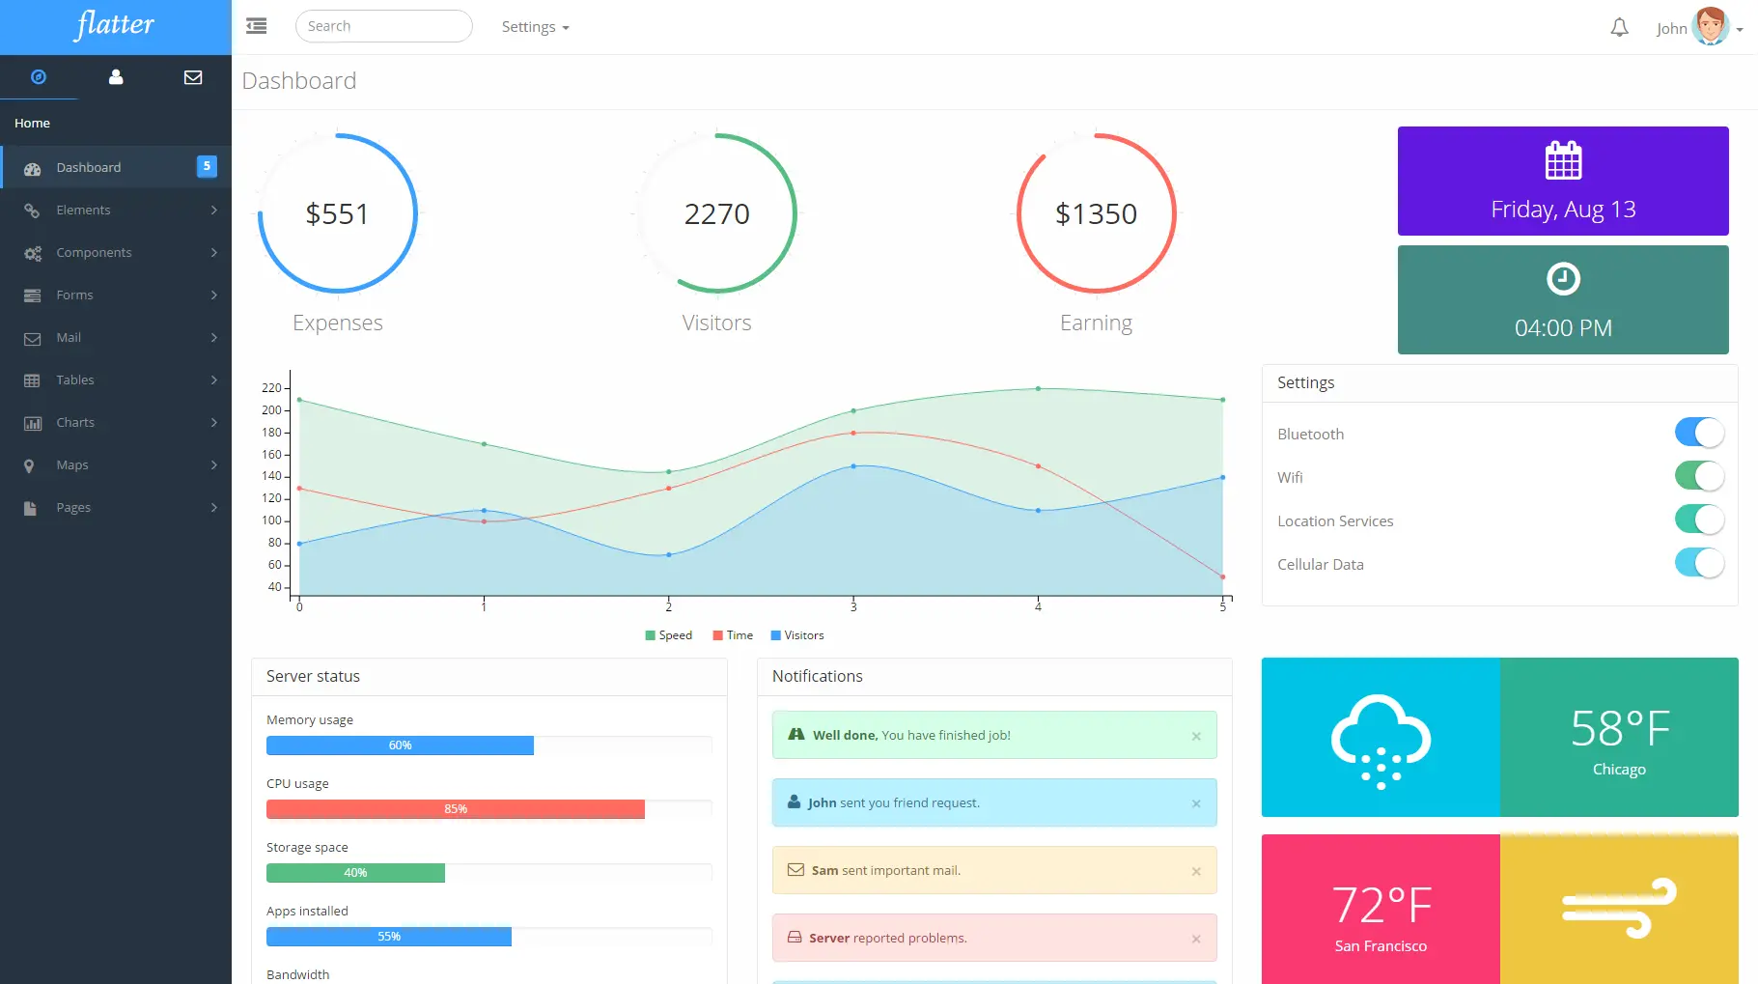1758x984 pixels.
Task: Open the Mail sidebar menu item
Action: tap(116, 337)
